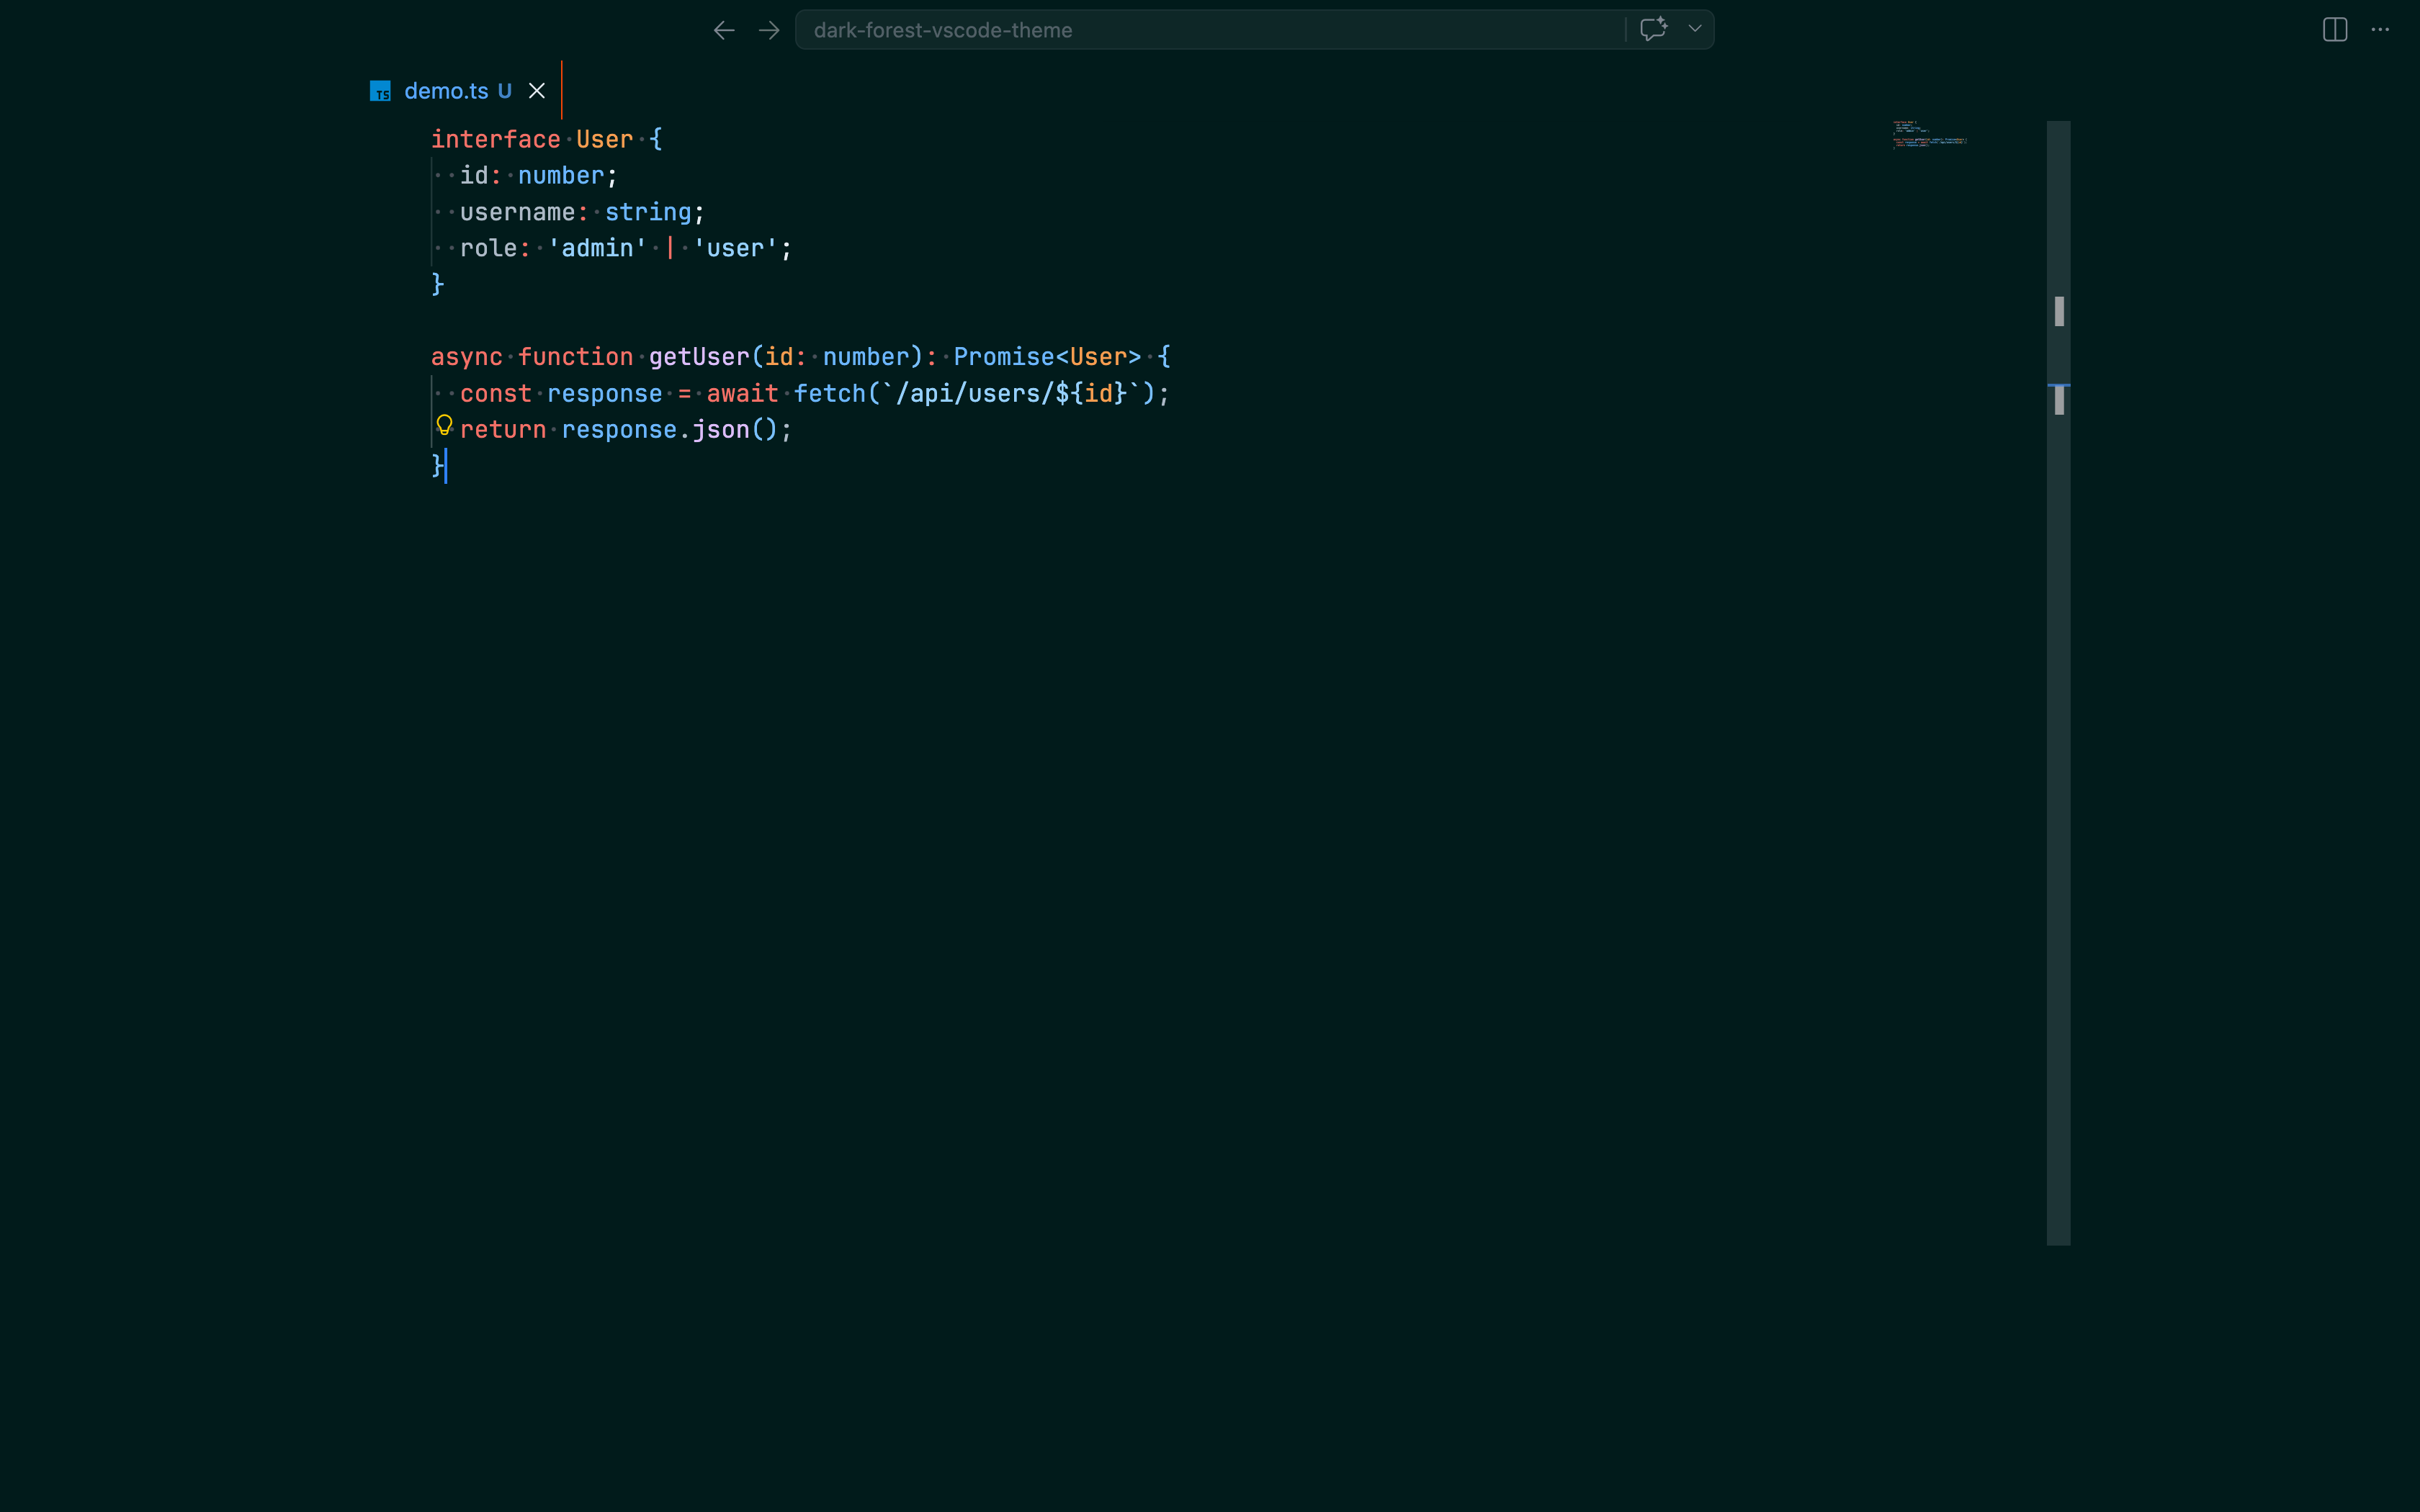Click the 'function' keyword
The height and width of the screenshot is (1512, 2420).
576,357
